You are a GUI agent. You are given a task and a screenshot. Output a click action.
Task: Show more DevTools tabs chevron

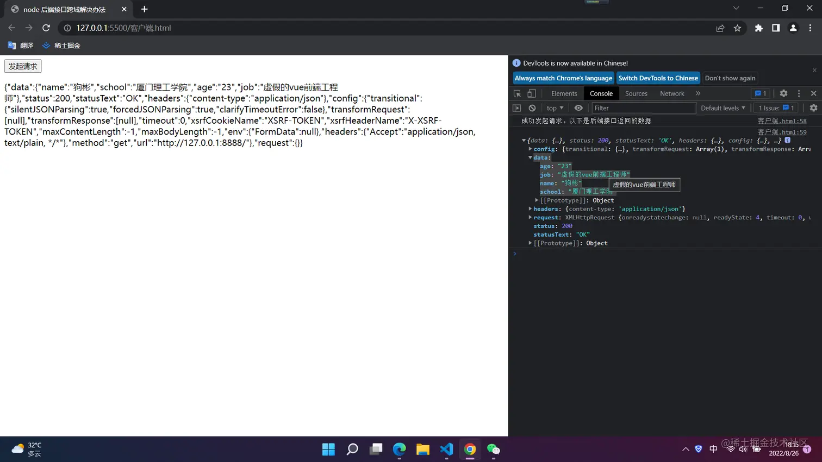[698, 93]
